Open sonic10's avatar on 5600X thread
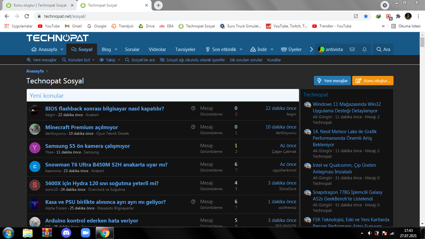Image resolution: width=425 pixels, height=239 pixels. (35, 185)
